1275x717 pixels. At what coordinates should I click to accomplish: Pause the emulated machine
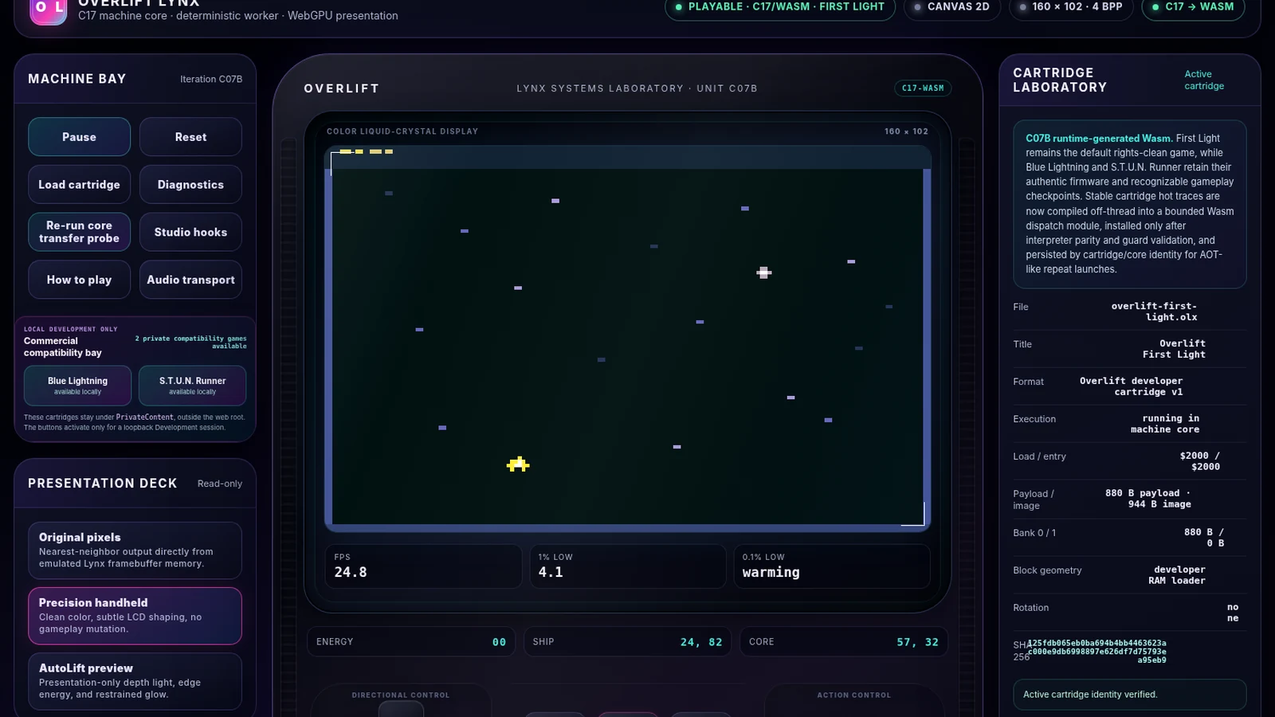click(79, 137)
